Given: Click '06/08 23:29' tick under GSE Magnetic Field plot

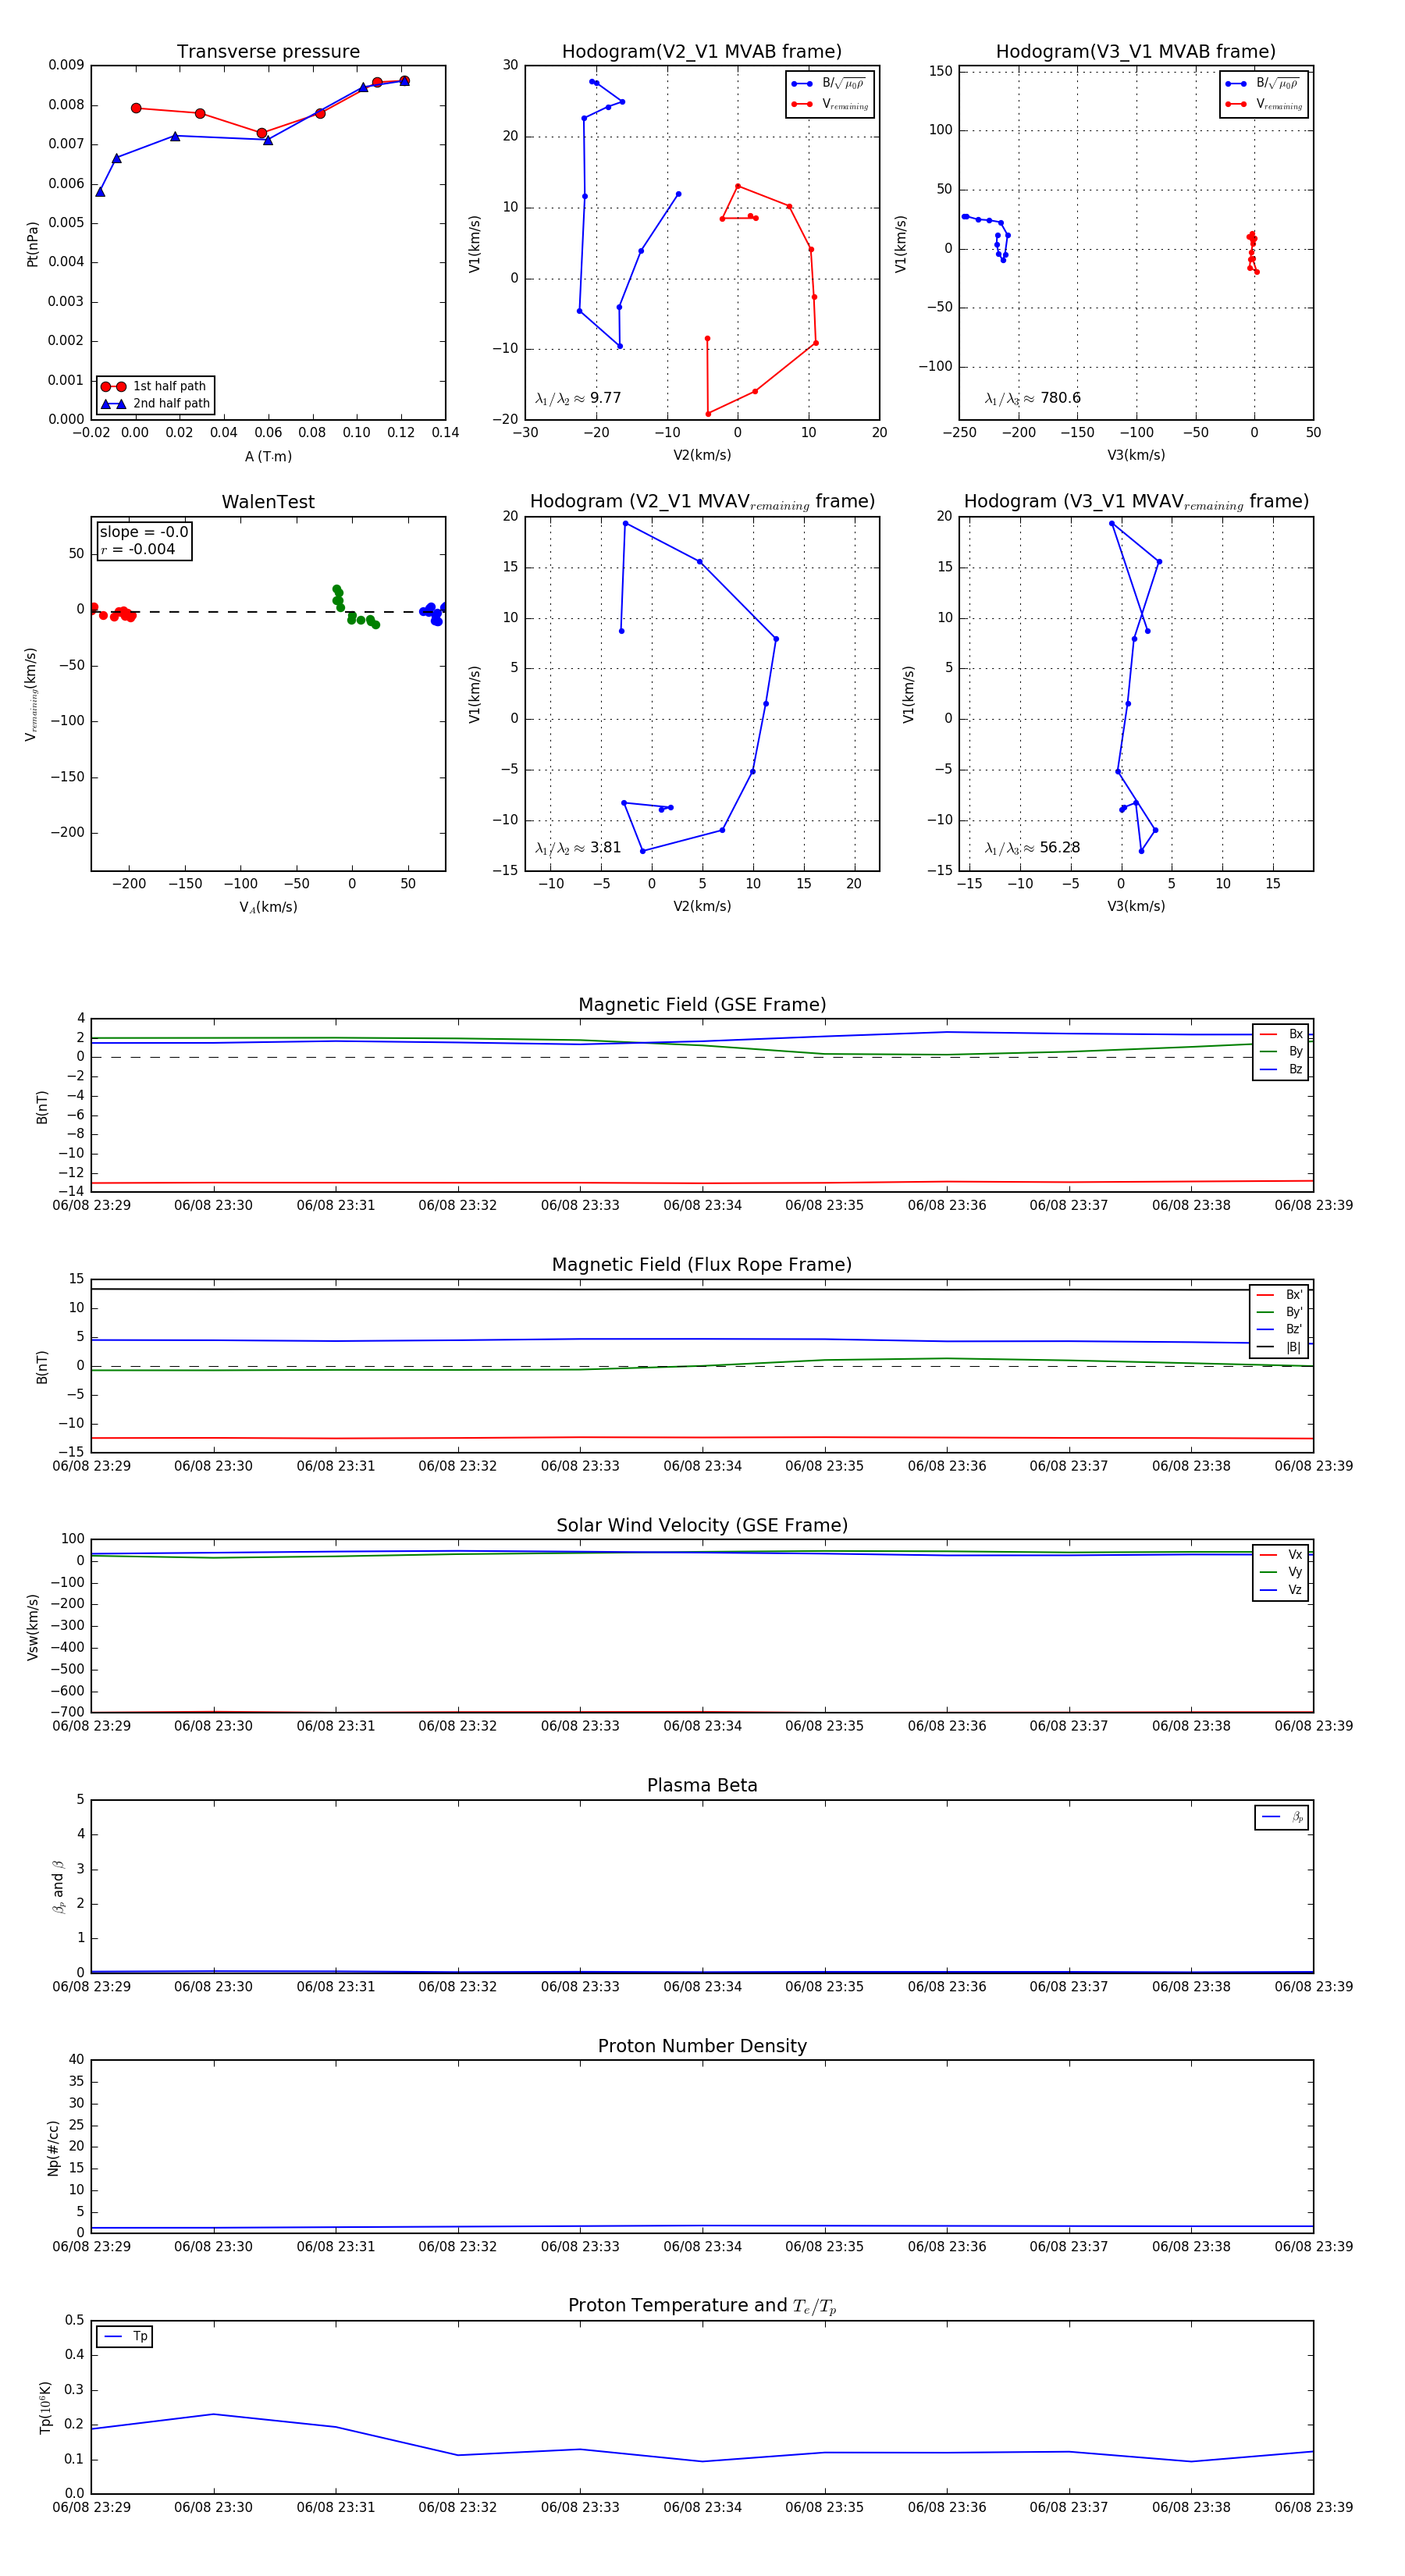Looking at the screenshot, I should (x=91, y=1205).
